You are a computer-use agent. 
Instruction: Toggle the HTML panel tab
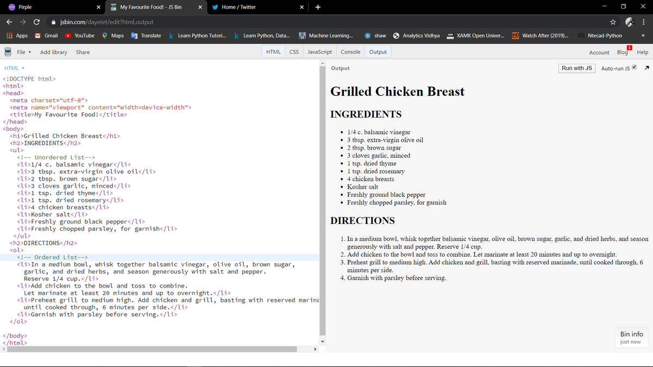click(273, 52)
